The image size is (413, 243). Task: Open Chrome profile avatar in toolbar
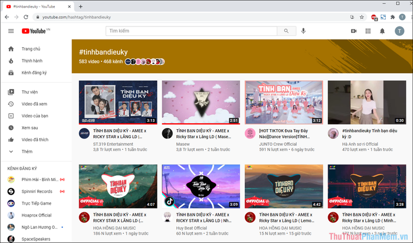click(x=402, y=17)
